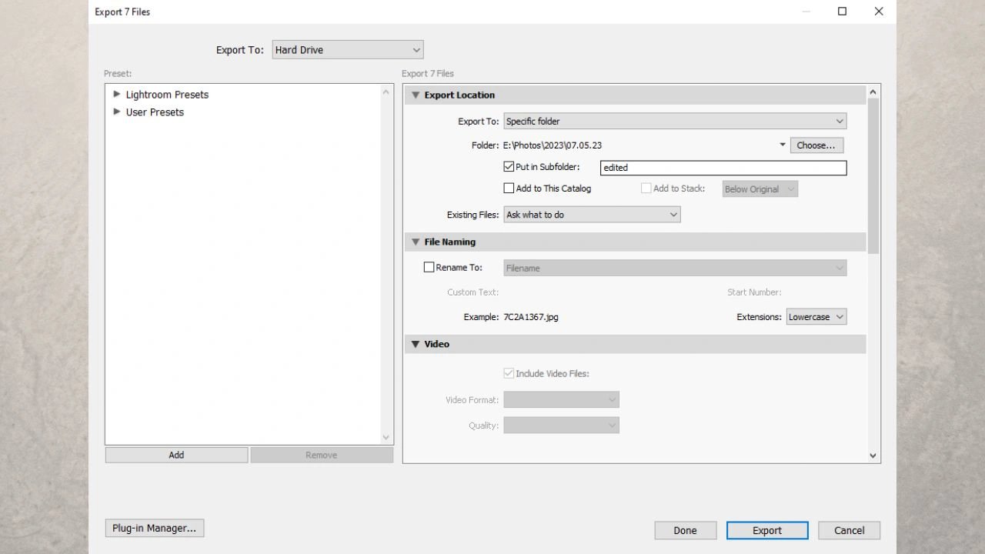
Task: Open the Plug-in Manager
Action: click(154, 528)
